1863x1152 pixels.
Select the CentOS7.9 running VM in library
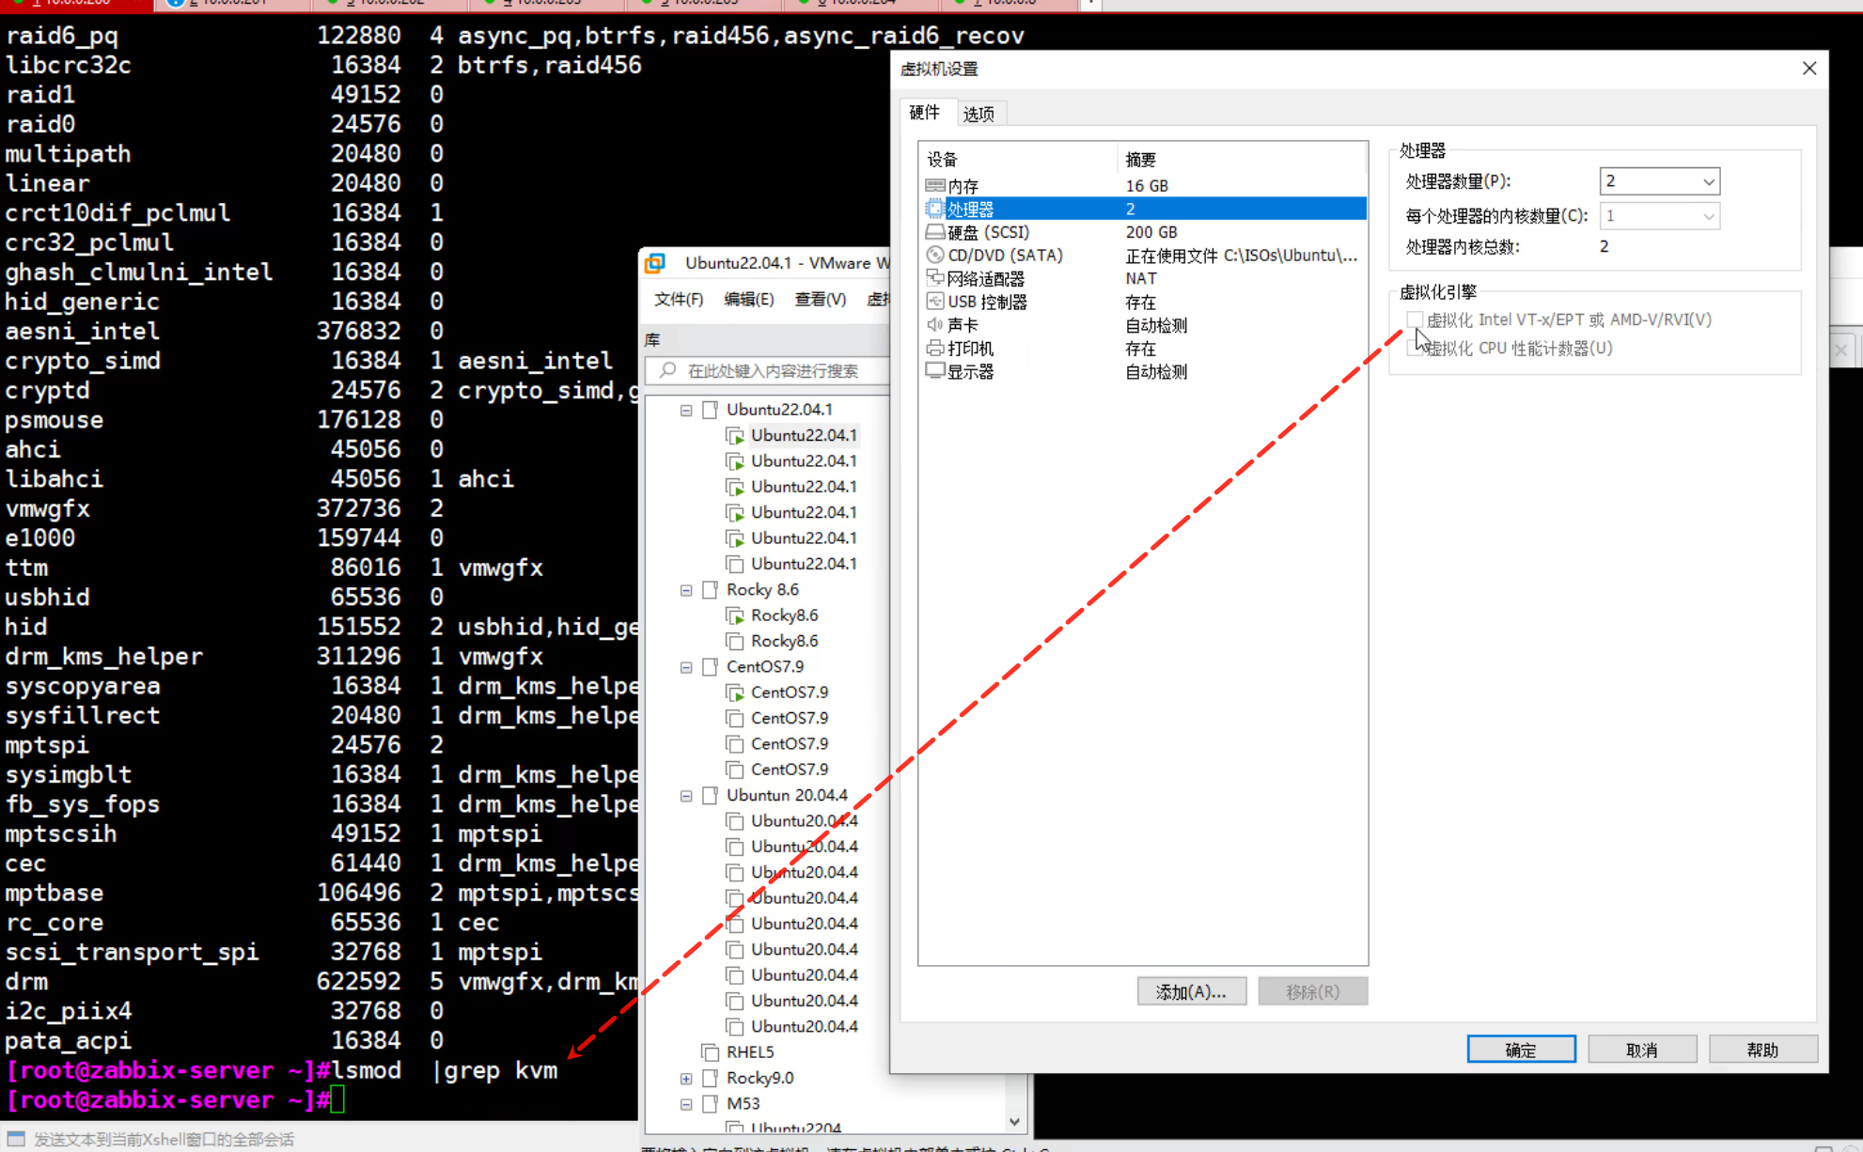coord(789,693)
